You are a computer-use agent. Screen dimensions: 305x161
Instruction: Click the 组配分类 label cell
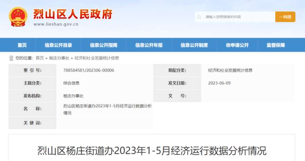[x=177, y=70]
